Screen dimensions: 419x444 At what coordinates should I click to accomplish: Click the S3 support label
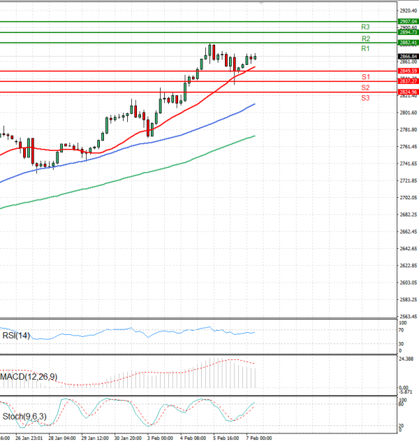coord(365,98)
